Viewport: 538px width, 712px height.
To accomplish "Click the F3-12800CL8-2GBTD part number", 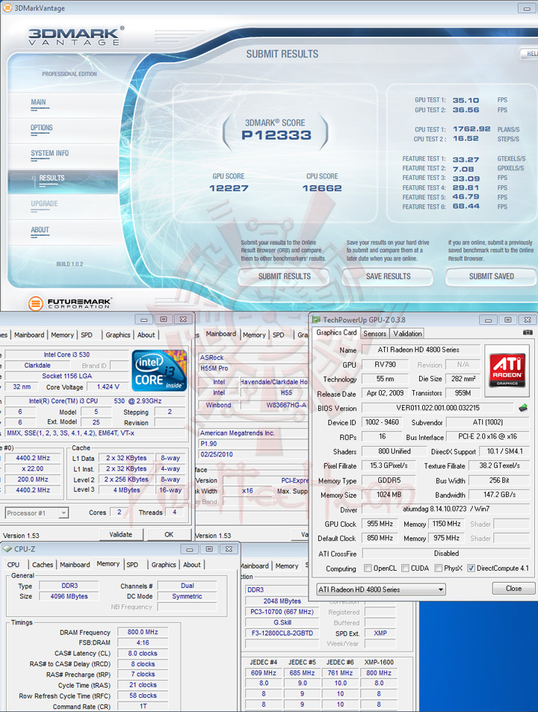I will (x=282, y=633).
